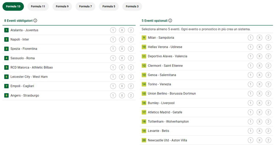275x145 pixels.
Task: Open the Formula 7 tab
Action: (85, 7)
